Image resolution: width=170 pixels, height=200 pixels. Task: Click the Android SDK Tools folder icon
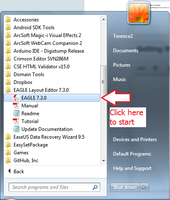click(x=8, y=28)
